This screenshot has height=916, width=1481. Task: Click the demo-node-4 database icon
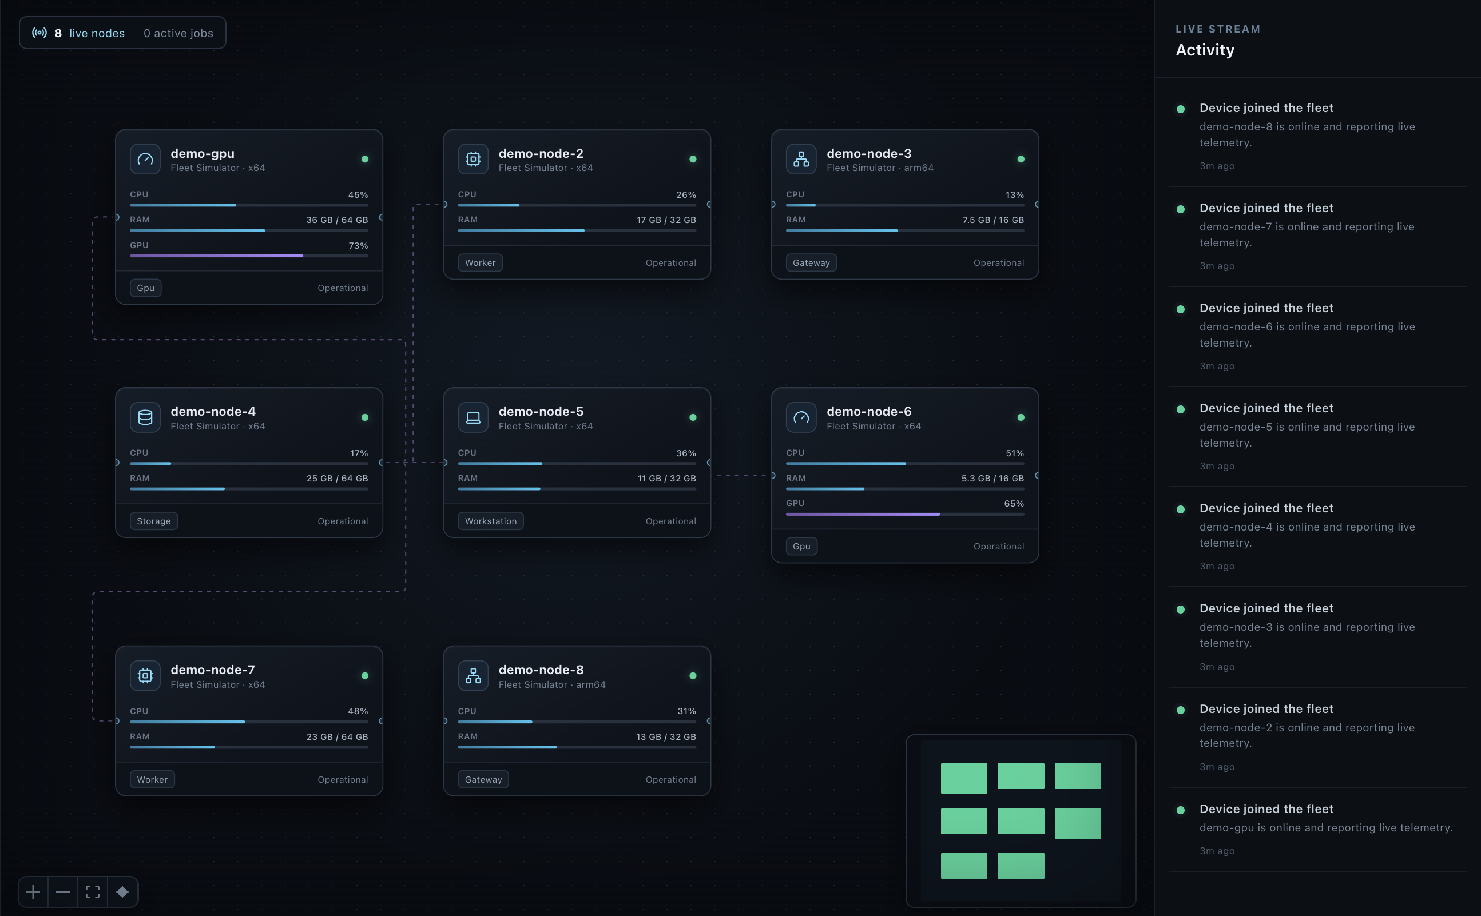[145, 417]
